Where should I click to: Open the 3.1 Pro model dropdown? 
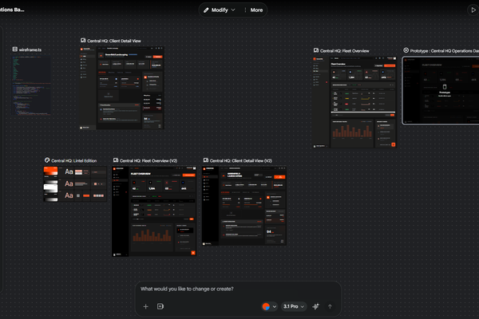coord(294,306)
